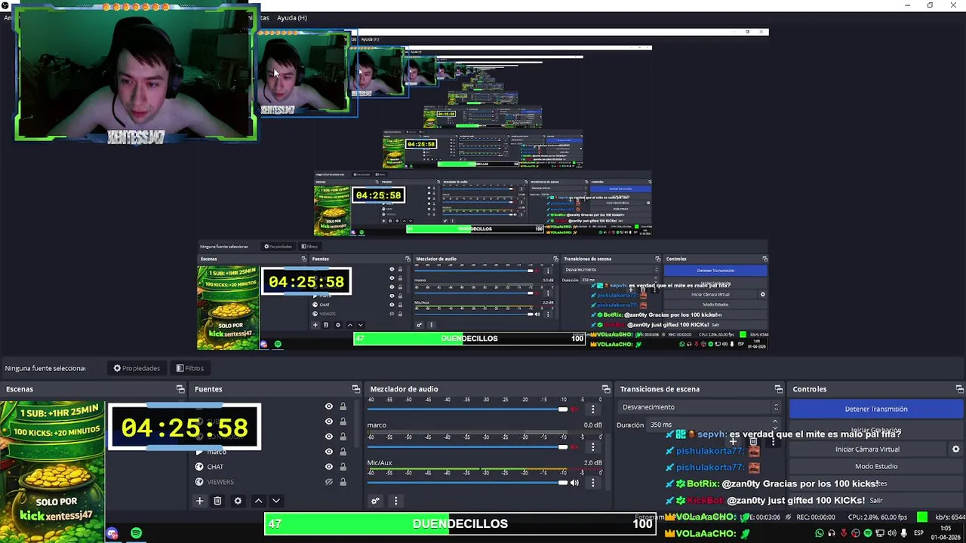Open advanced audio properties gears in mixer
Screen dimensions: 966x543
(x=375, y=501)
